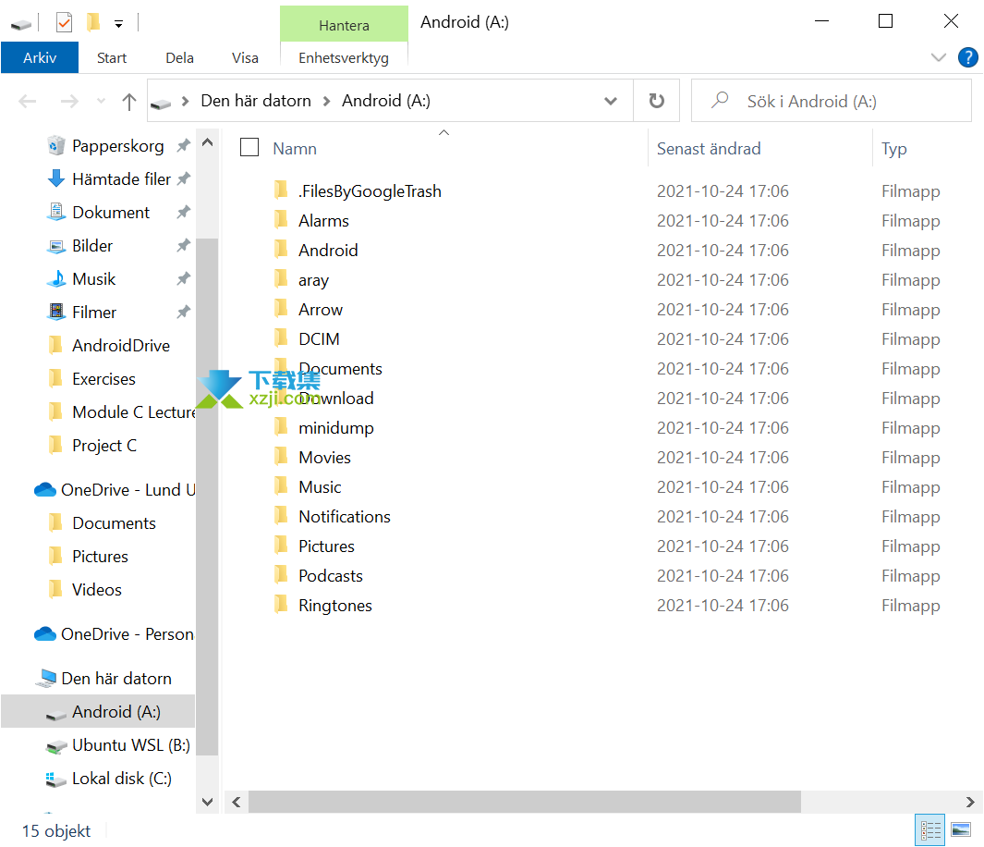Open the recent locations dropdown arrow
Viewport: 984px width, 847px height.
101,102
